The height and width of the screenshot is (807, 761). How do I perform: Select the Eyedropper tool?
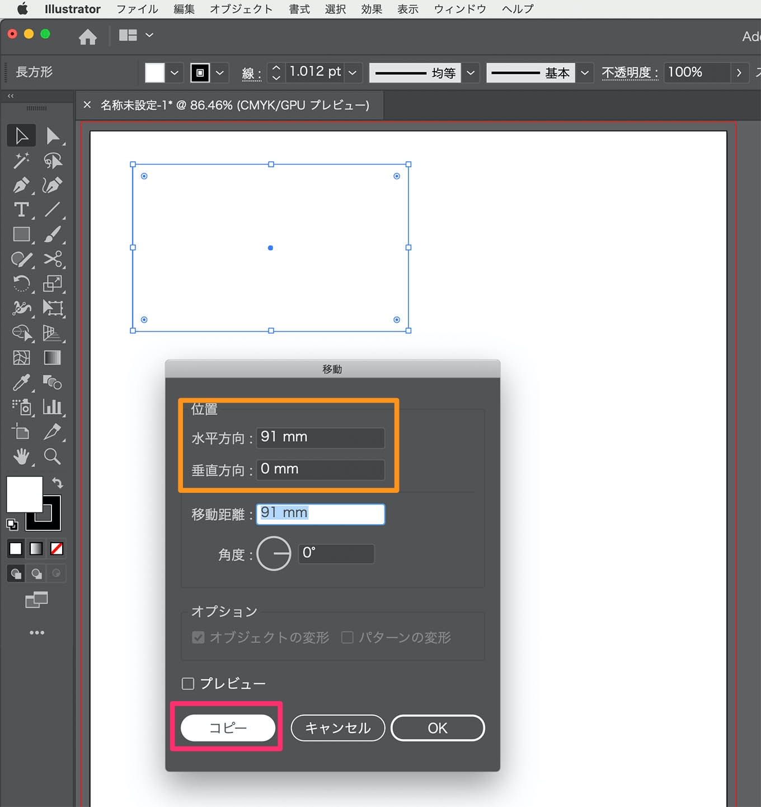21,382
